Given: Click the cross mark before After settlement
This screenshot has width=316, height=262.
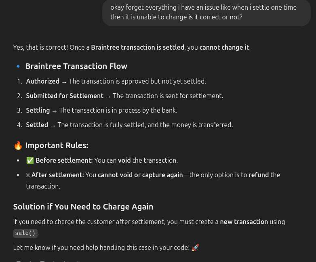Looking at the screenshot, I should tap(28, 175).
